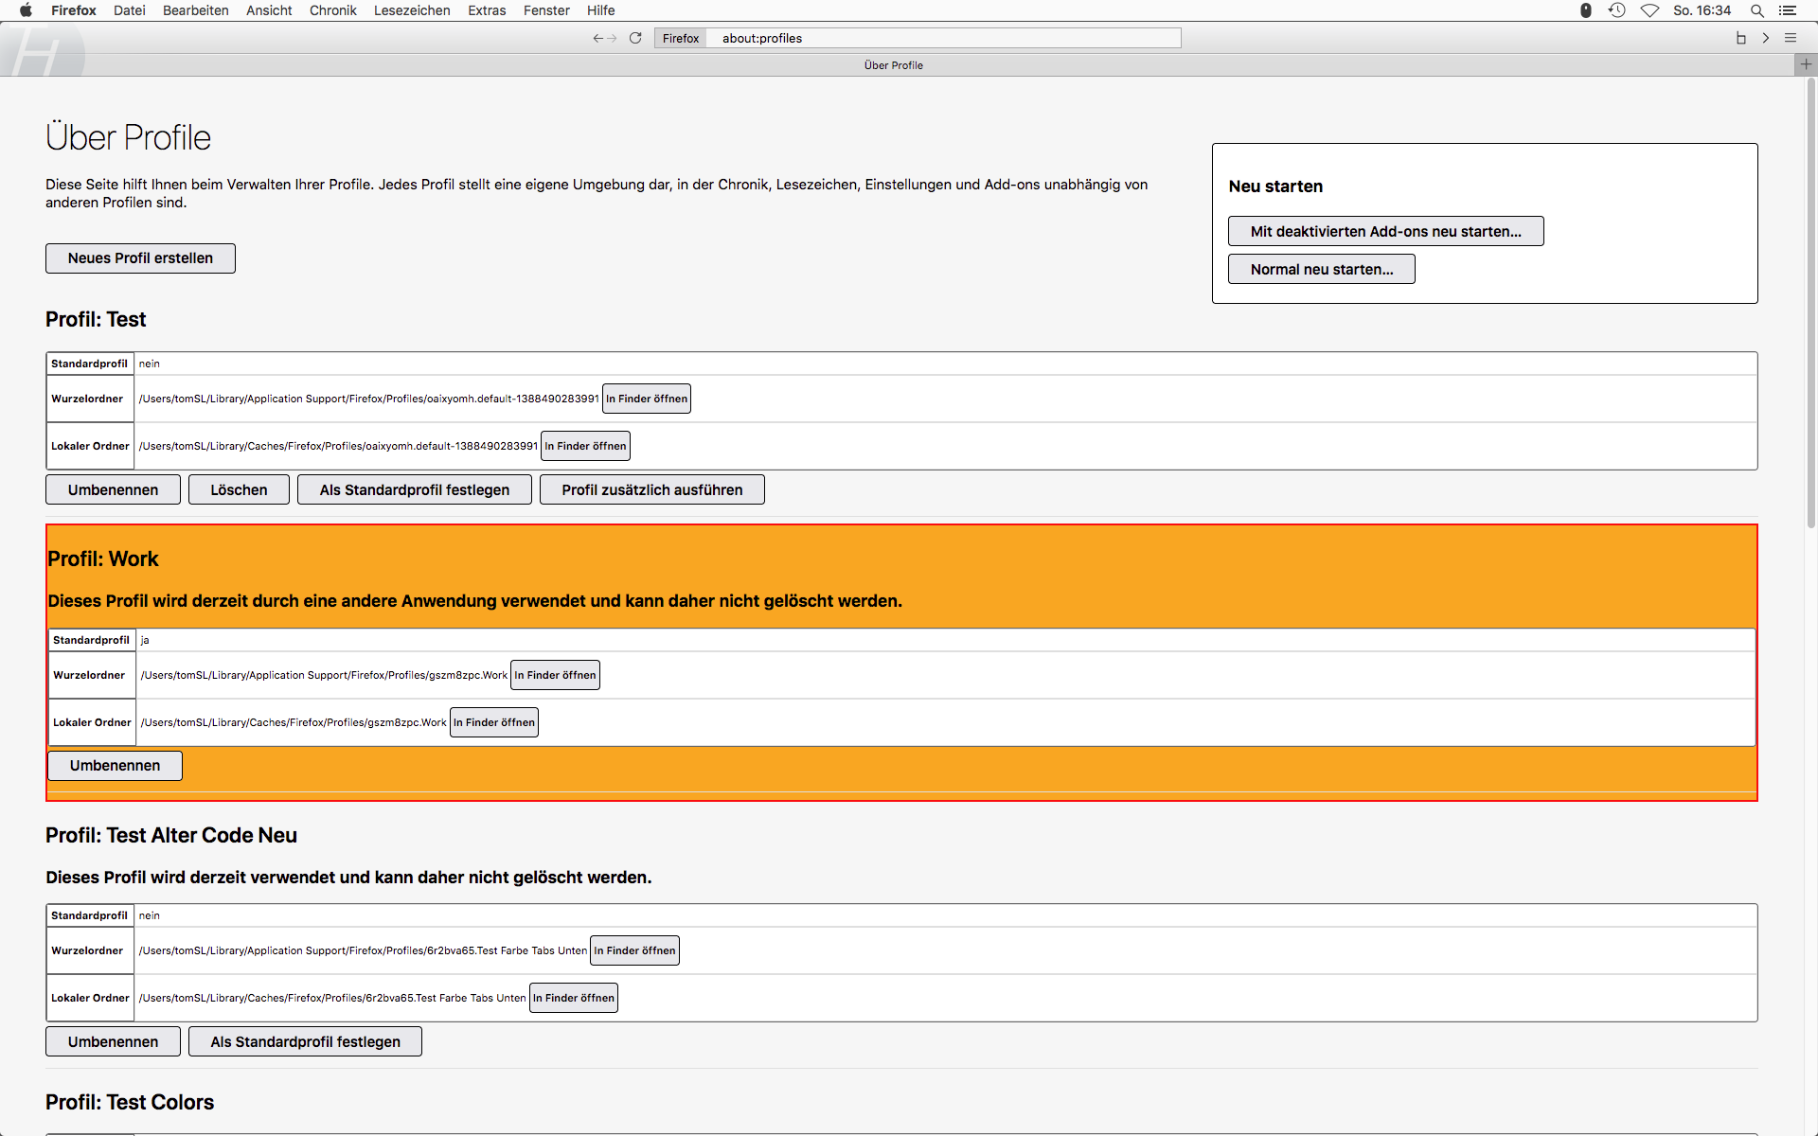Open a new tab with plus button
This screenshot has width=1818, height=1136.
click(1806, 64)
